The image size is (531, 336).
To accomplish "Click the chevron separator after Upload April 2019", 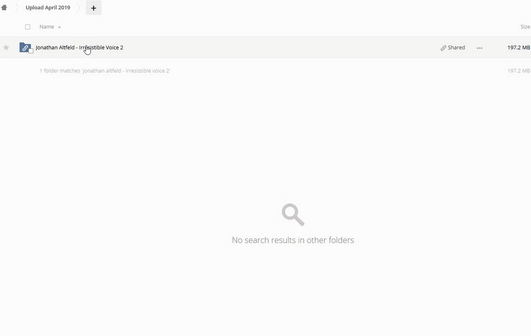I will point(79,7).
